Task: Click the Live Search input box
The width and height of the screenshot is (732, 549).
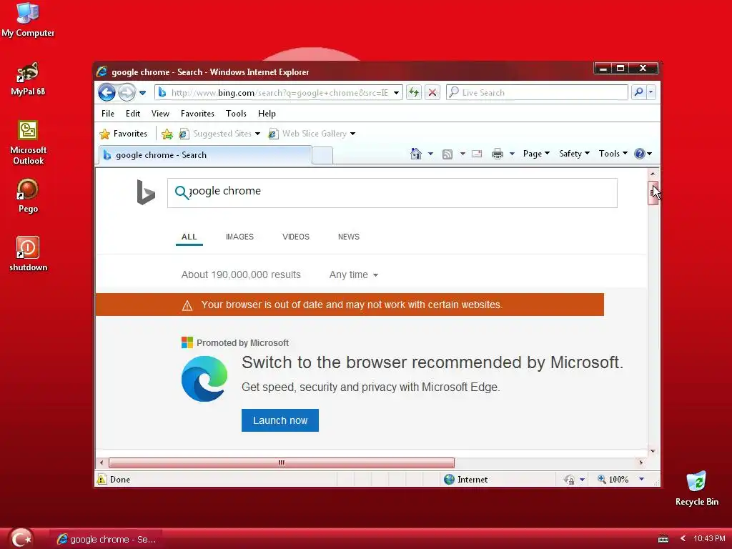Action: click(x=537, y=92)
